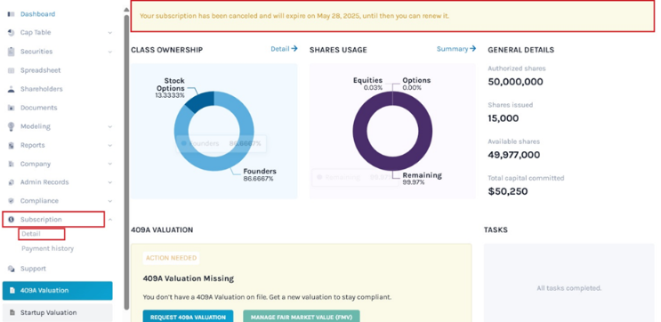Click the Cap Table pie icon
Image resolution: width=661 pixels, height=322 pixels.
11,32
